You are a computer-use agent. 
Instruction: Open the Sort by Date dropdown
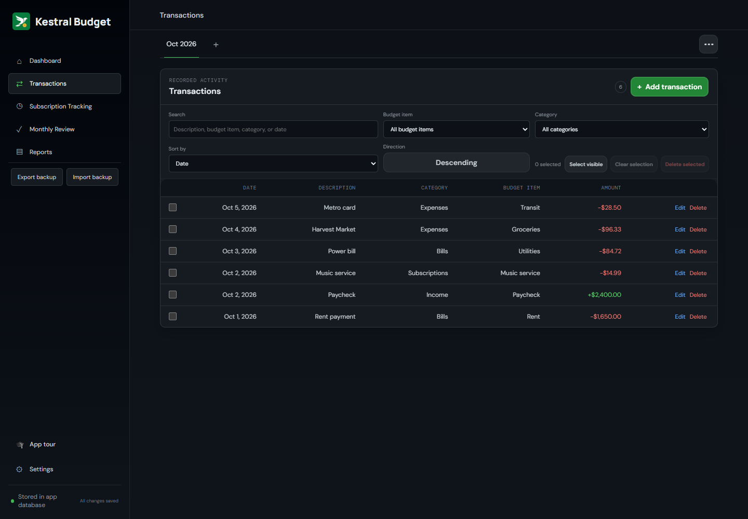[273, 163]
